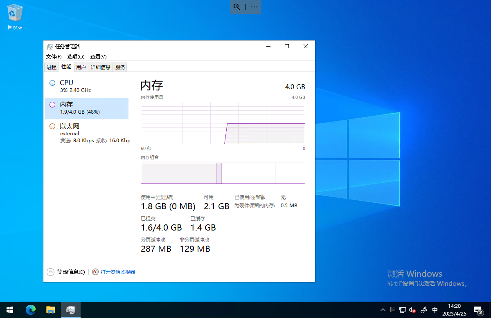Switch to the 进程 tab
Viewport: 491px width, 318px height.
(52, 67)
